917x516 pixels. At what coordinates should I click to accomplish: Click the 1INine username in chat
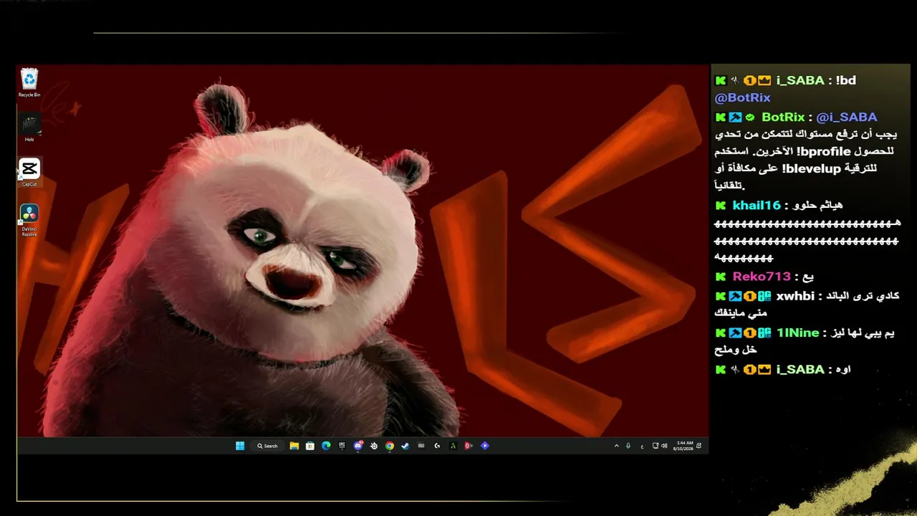pyautogui.click(x=797, y=333)
